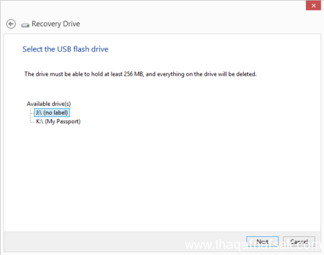This screenshot has width=324, height=255.
Task: Click the tree connector line beside K:\ entry
Action: tap(32, 121)
